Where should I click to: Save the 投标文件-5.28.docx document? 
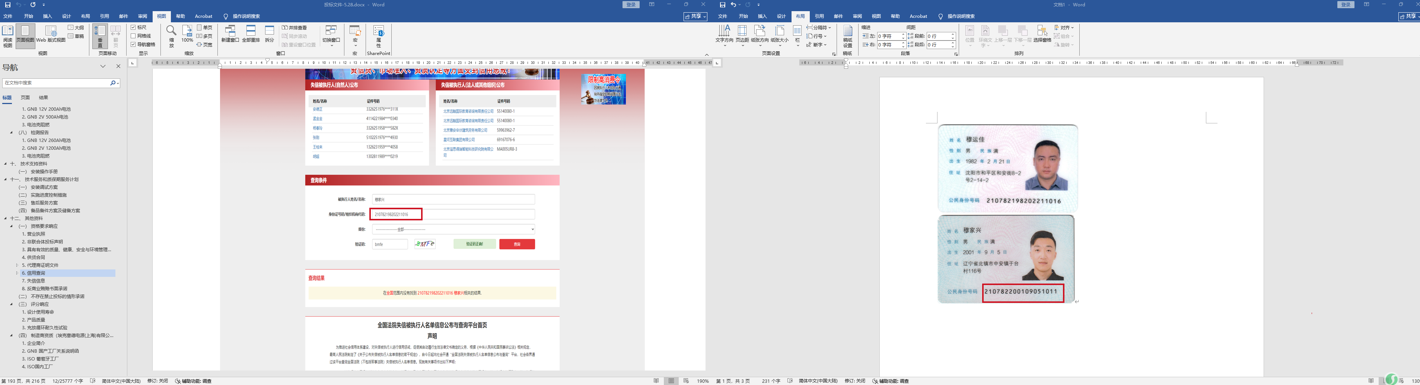(x=8, y=5)
